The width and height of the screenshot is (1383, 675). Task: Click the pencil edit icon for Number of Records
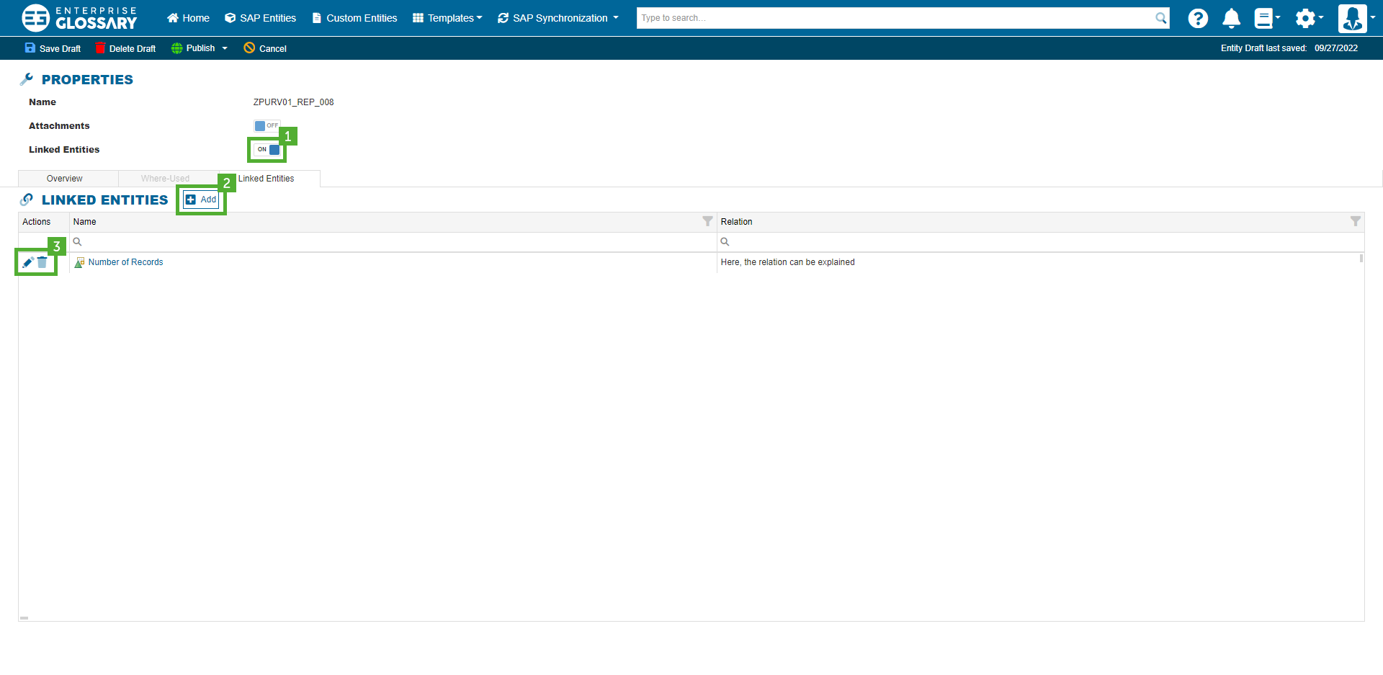point(27,263)
